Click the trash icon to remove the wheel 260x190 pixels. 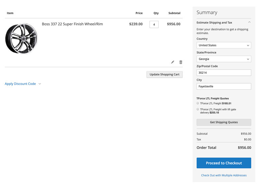tap(181, 62)
